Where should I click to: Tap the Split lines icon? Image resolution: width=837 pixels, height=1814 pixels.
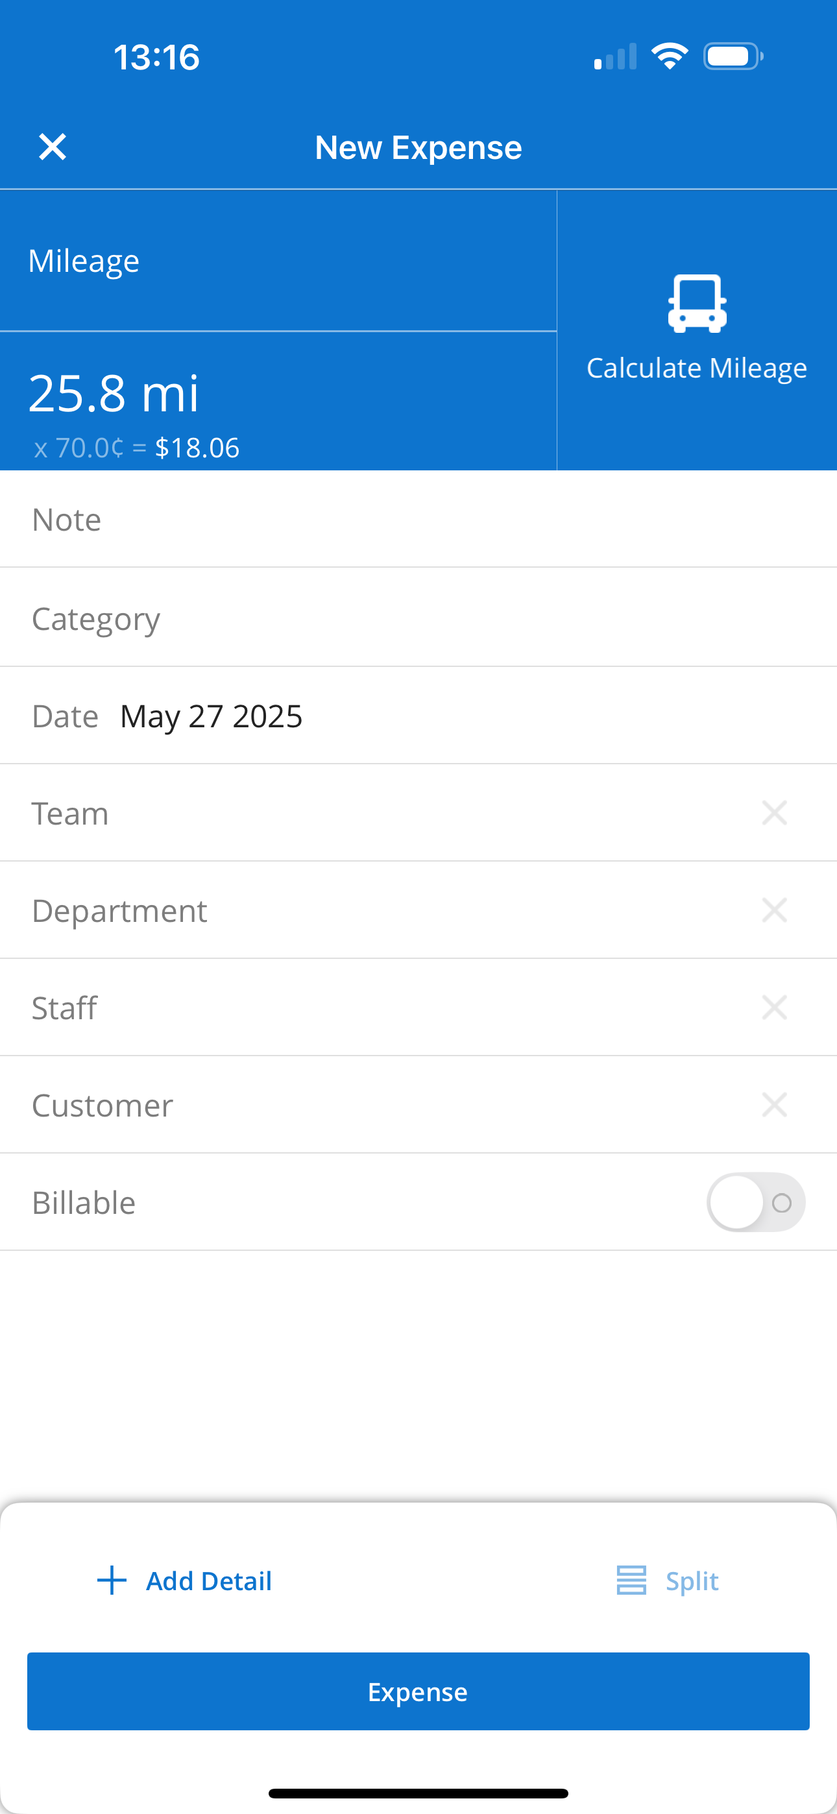(x=631, y=1580)
